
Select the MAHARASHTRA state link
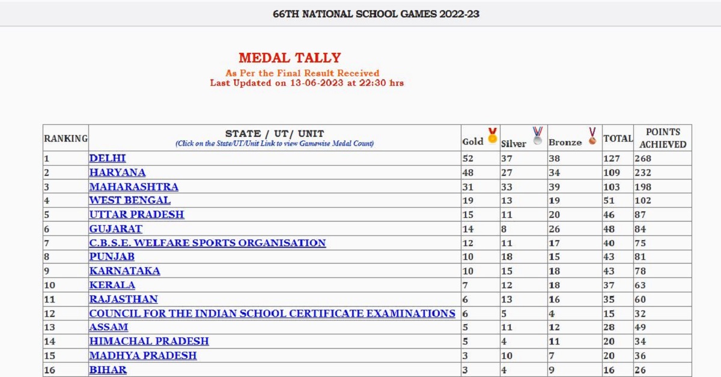click(x=133, y=187)
